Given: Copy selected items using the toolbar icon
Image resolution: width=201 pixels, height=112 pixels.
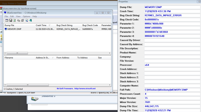Looking at the screenshot, I should point(19,20).
